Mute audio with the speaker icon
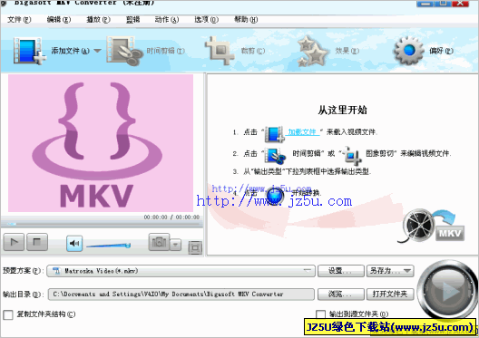 (74, 243)
